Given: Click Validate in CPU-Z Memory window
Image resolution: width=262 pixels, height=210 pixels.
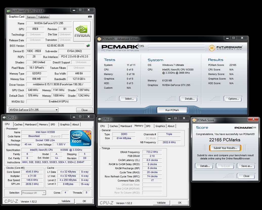Looking at the screenshot, I should (x=161, y=203).
